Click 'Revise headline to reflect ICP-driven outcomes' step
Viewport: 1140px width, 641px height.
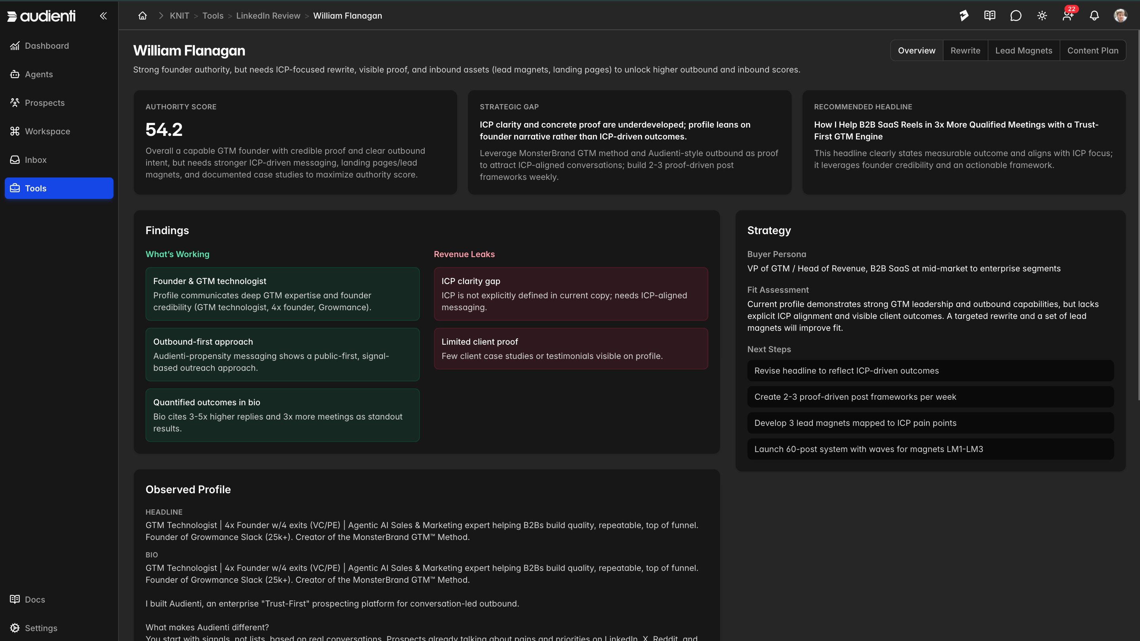pos(930,370)
